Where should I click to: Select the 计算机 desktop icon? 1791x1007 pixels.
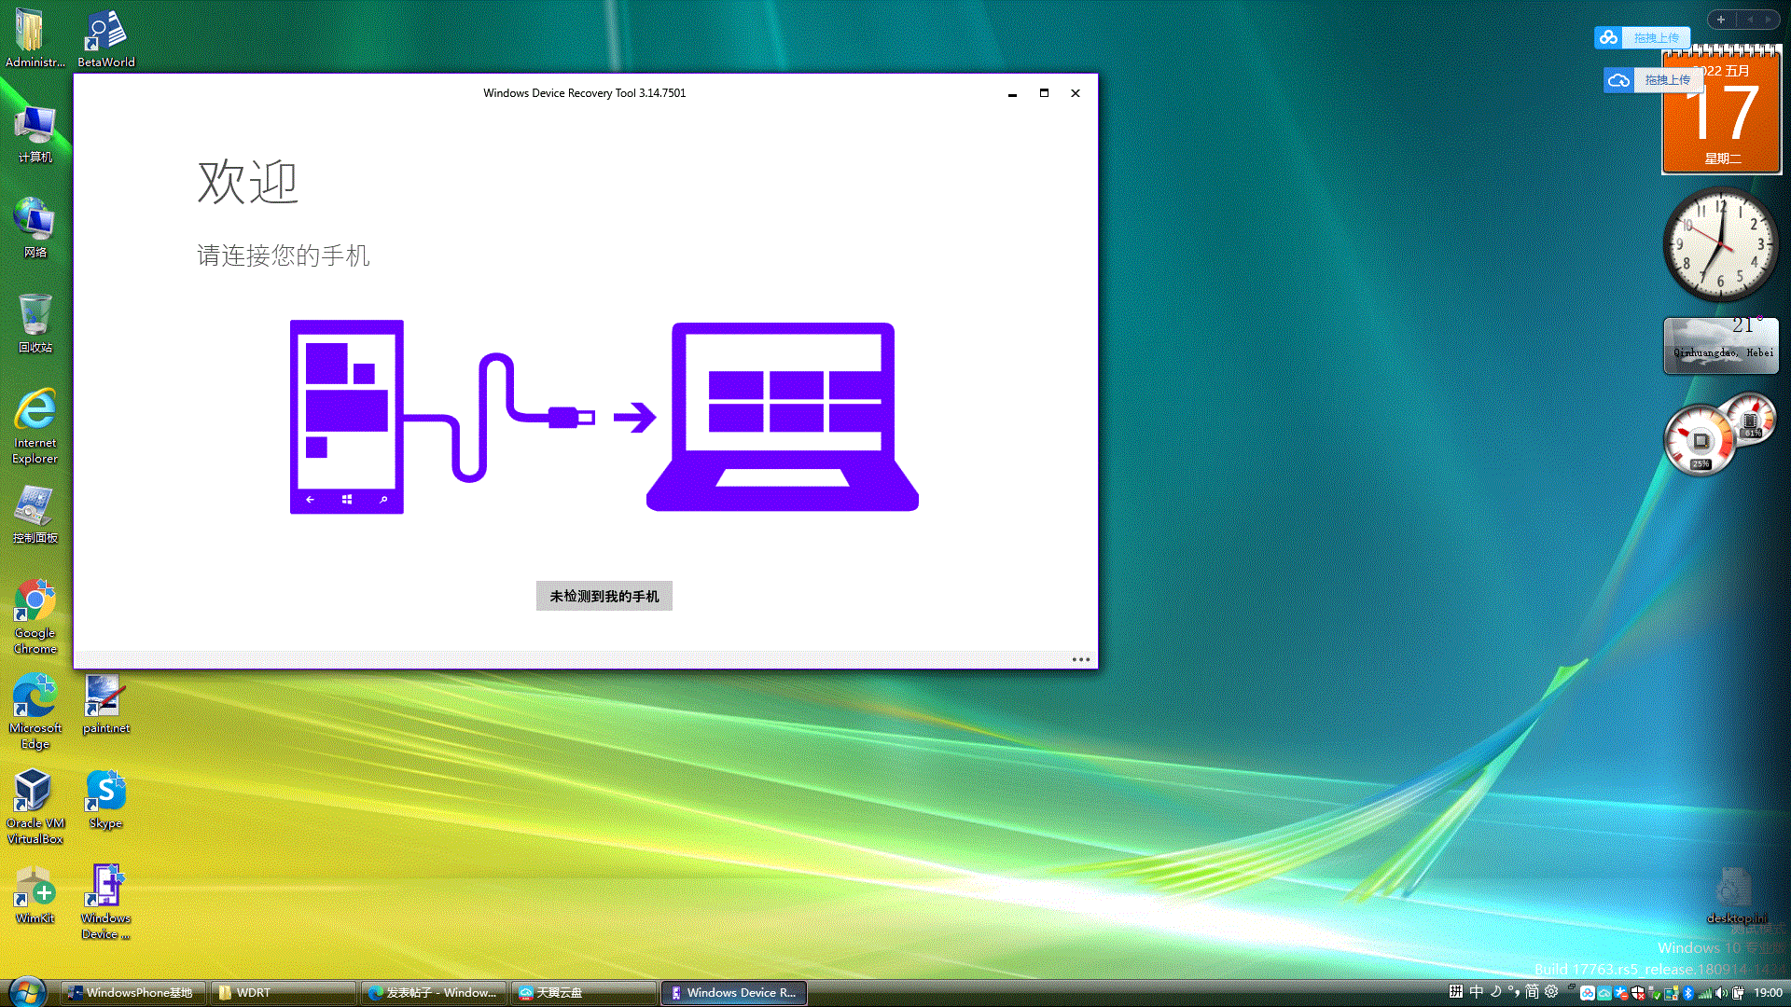(35, 133)
